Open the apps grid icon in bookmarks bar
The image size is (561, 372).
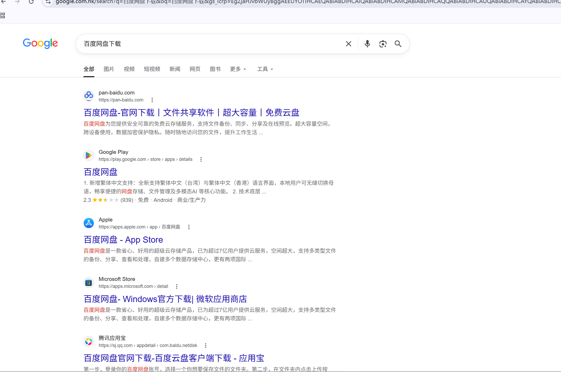[3, 15]
